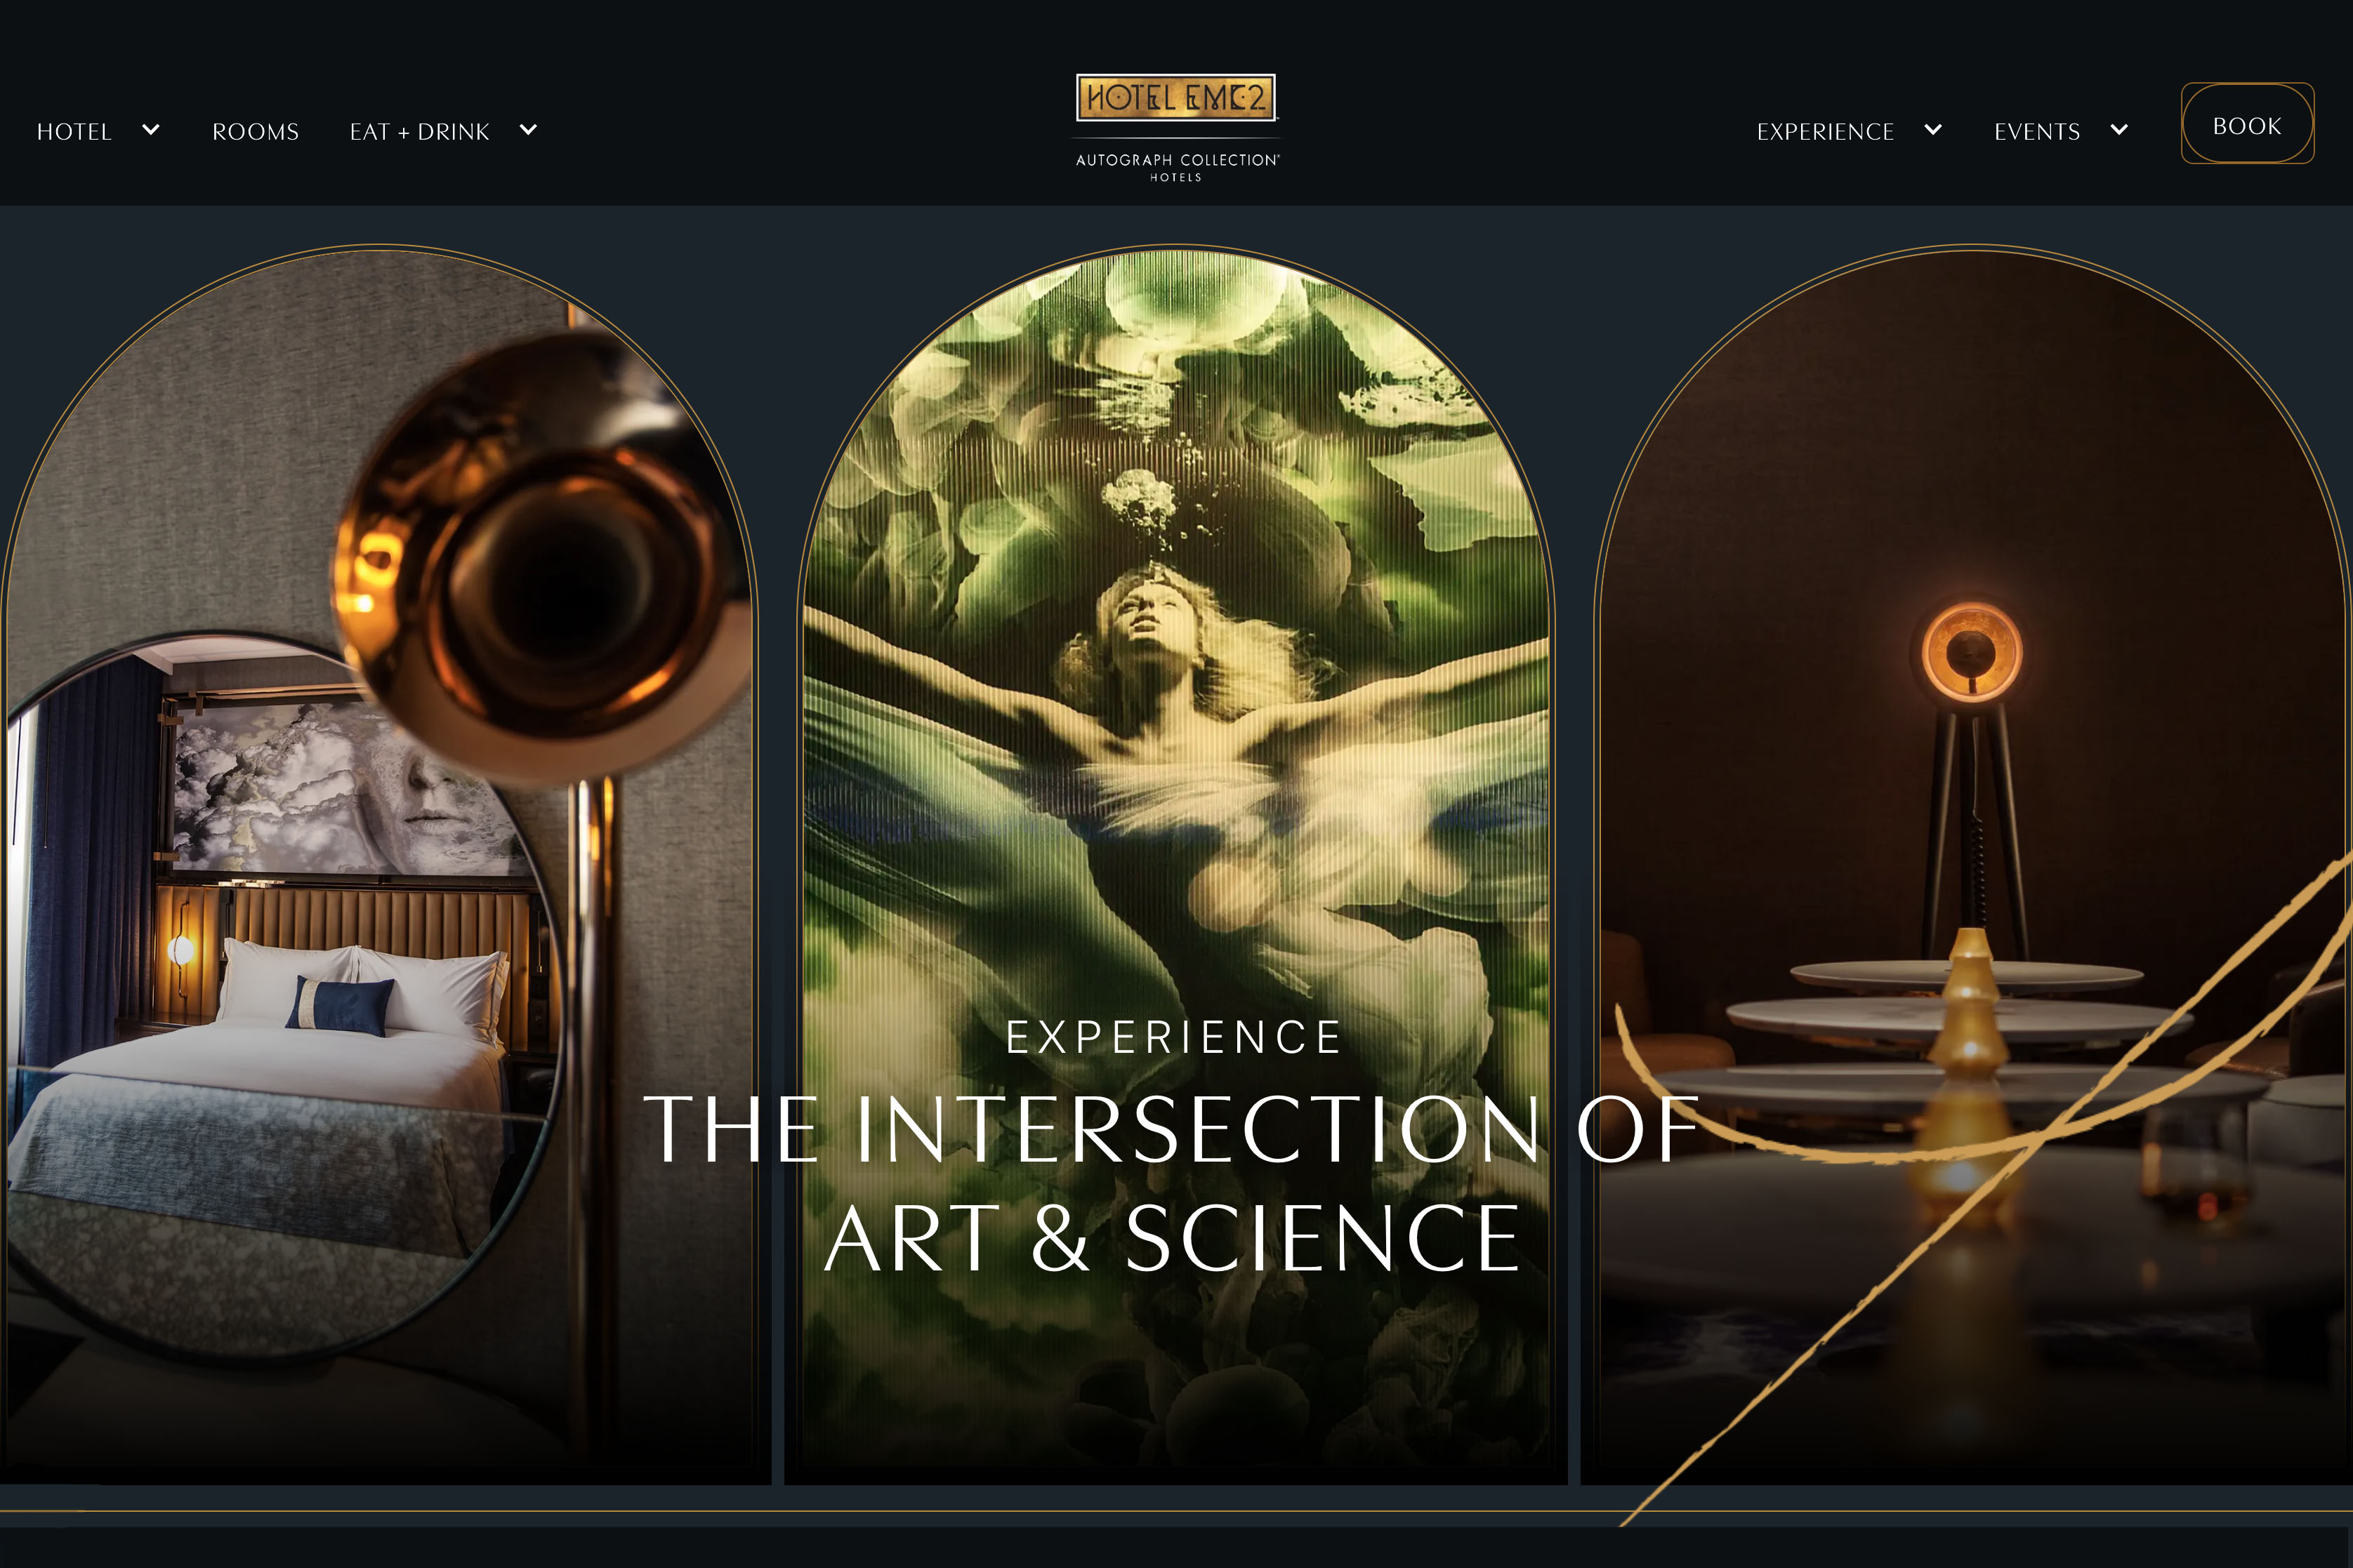Expand the Events menu chevron
The image size is (2353, 1568).
pos(2119,130)
